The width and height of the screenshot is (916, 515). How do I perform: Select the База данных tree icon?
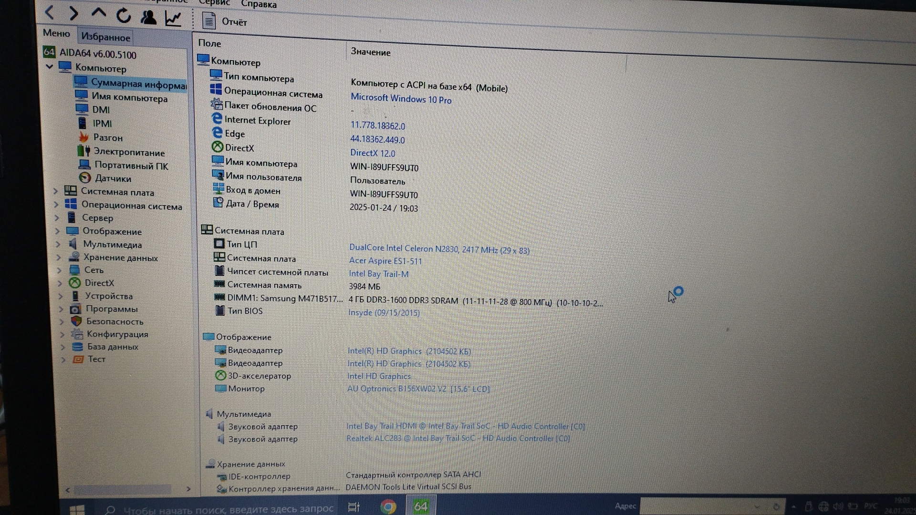coord(77,346)
